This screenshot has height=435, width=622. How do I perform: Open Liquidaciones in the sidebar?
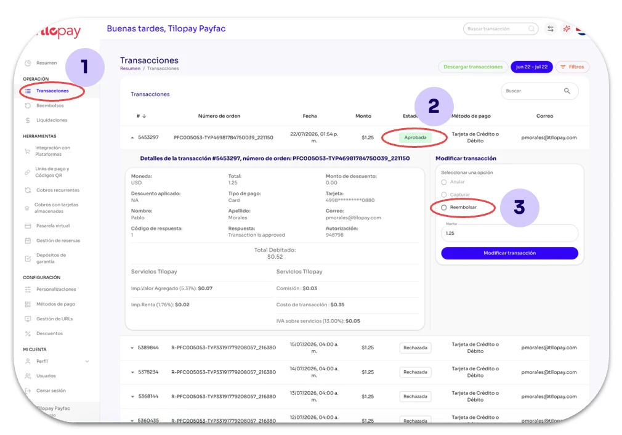tap(52, 120)
